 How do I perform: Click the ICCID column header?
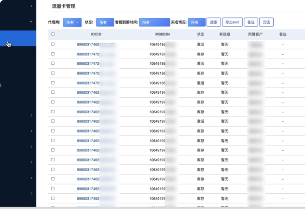pyautogui.click(x=96, y=34)
